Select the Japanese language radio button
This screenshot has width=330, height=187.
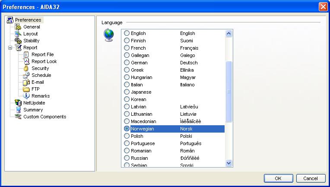[x=127, y=92]
